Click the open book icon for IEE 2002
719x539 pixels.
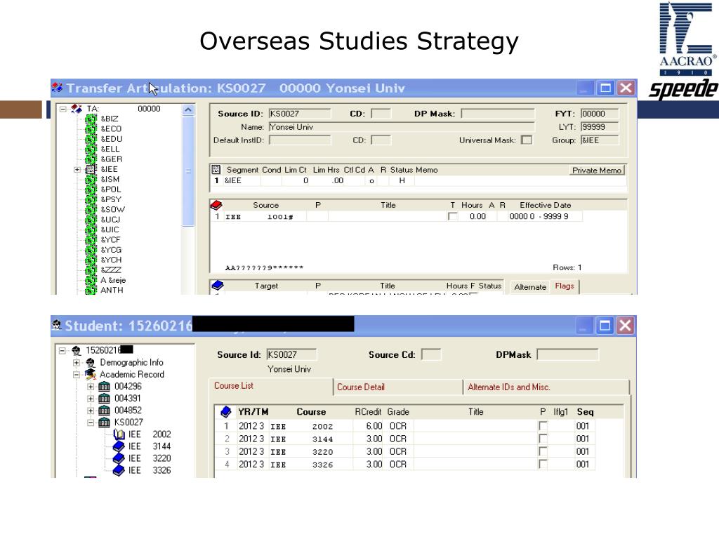[119, 434]
